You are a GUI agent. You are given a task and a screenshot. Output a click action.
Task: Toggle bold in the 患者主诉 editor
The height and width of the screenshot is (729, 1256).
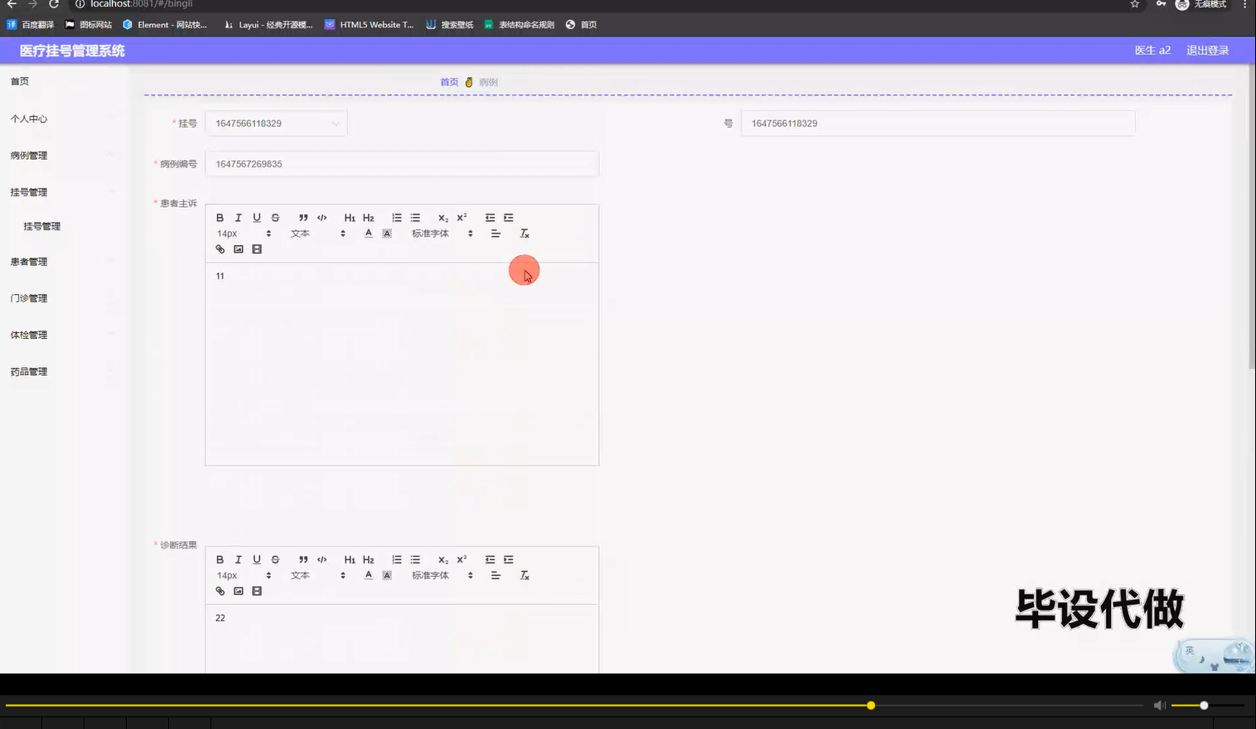pyautogui.click(x=220, y=218)
